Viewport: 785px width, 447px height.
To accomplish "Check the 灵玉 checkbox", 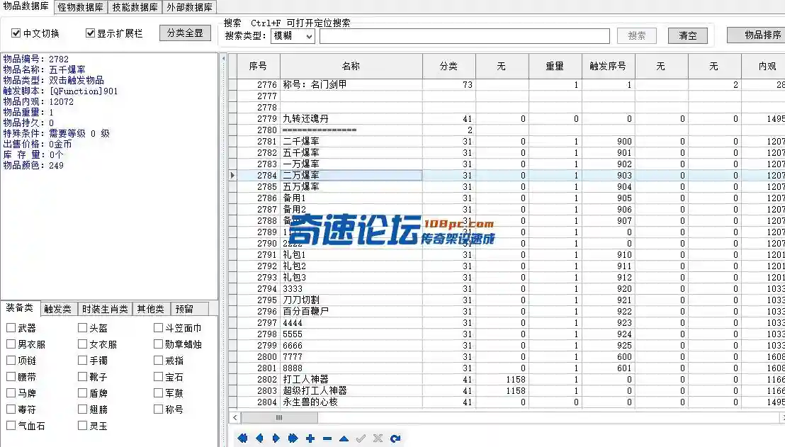I will coord(83,426).
